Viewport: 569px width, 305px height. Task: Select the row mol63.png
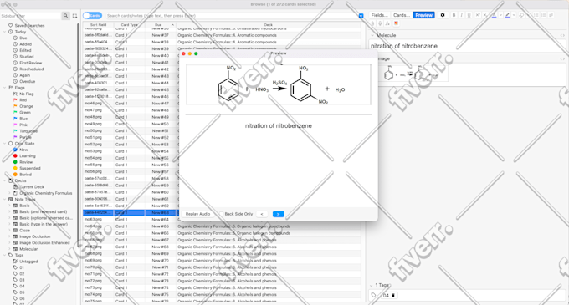pos(222,219)
